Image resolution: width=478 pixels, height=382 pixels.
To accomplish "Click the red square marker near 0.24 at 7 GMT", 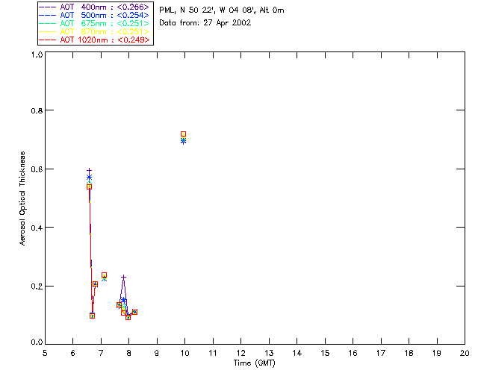I will [104, 275].
